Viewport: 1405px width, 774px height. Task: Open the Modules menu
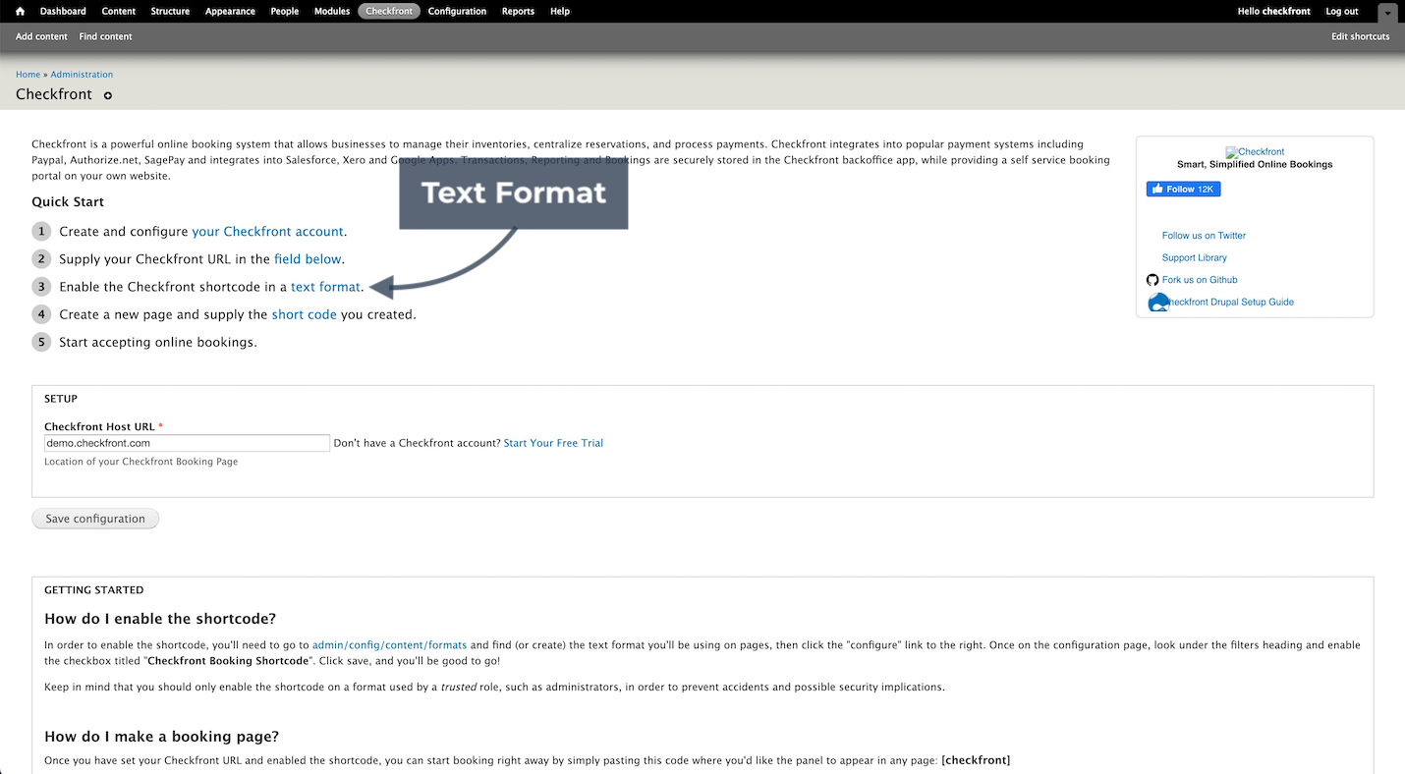pyautogui.click(x=332, y=12)
